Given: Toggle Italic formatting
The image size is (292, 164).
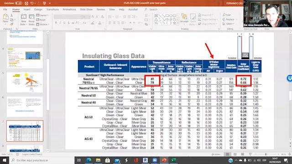Looking at the screenshot, I should (60, 23).
